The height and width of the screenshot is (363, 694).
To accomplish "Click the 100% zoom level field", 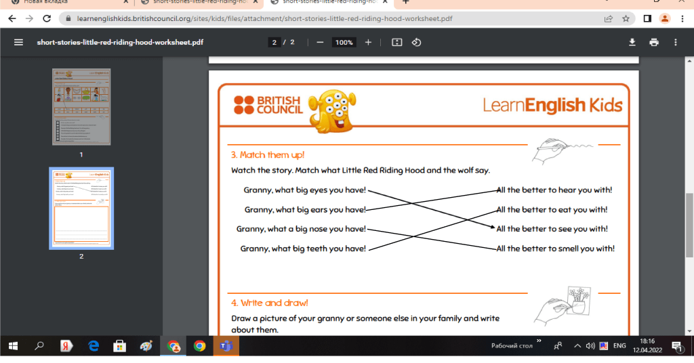I will 344,42.
